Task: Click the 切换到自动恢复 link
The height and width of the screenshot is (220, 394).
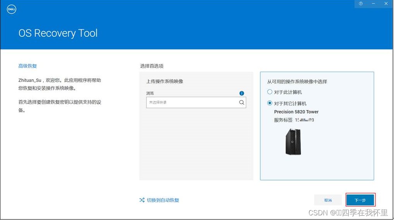Action: click(x=163, y=200)
